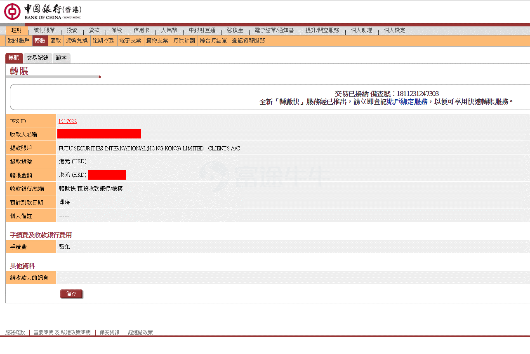Click the 其他資料 section heading
This screenshot has width=530, height=354.
(22, 266)
